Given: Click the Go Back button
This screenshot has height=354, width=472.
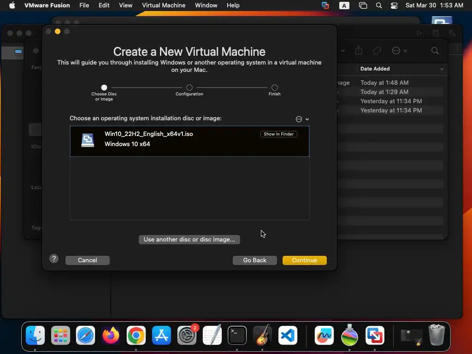Looking at the screenshot, I should pos(254,260).
